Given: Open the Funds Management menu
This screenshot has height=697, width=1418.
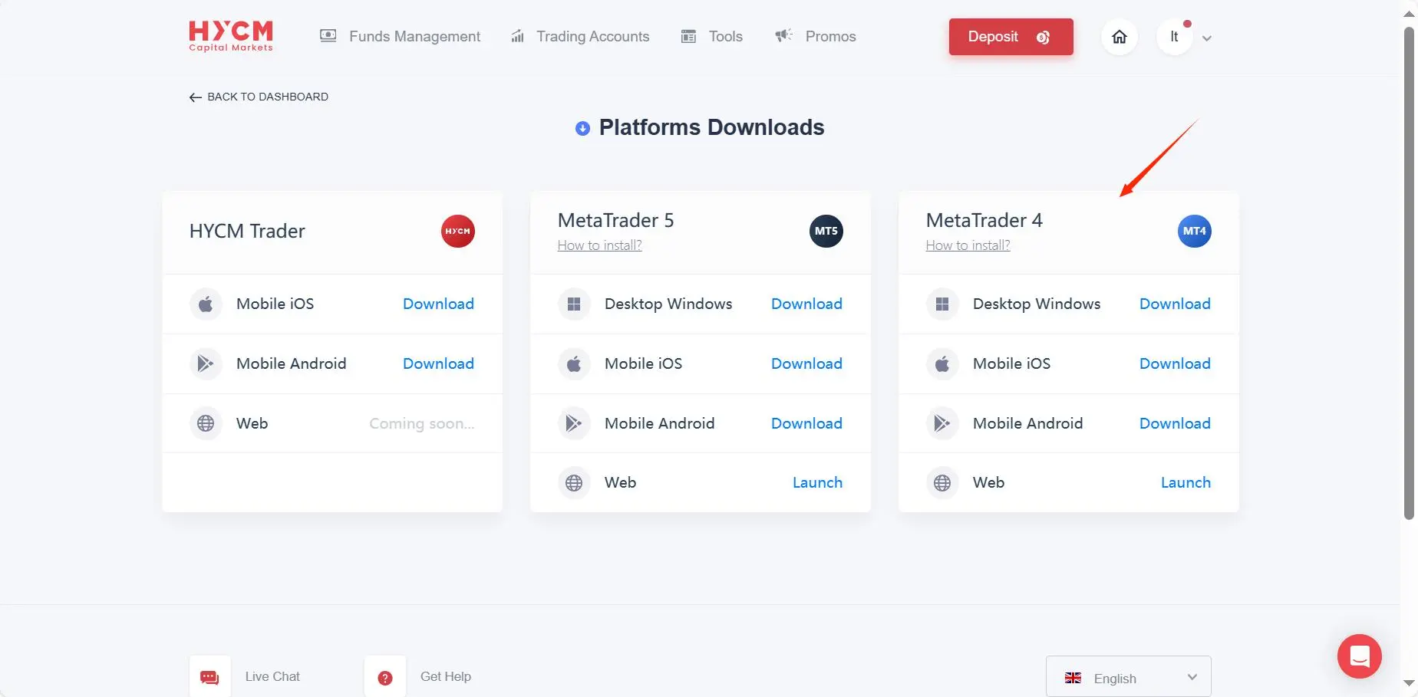Looking at the screenshot, I should 400,36.
